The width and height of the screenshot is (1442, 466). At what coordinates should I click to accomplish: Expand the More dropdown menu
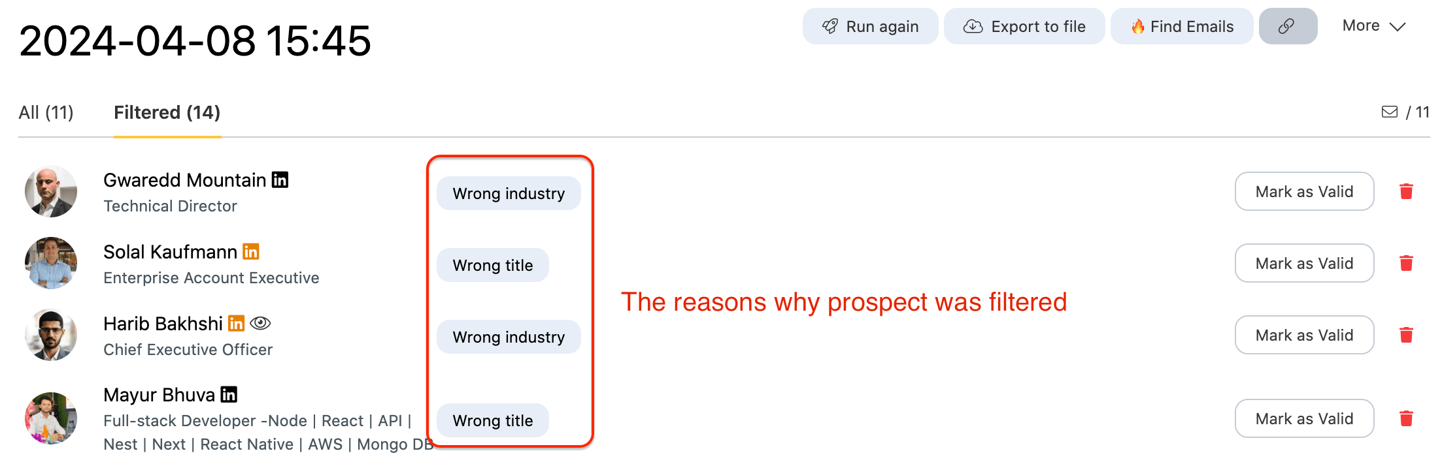tap(1373, 26)
